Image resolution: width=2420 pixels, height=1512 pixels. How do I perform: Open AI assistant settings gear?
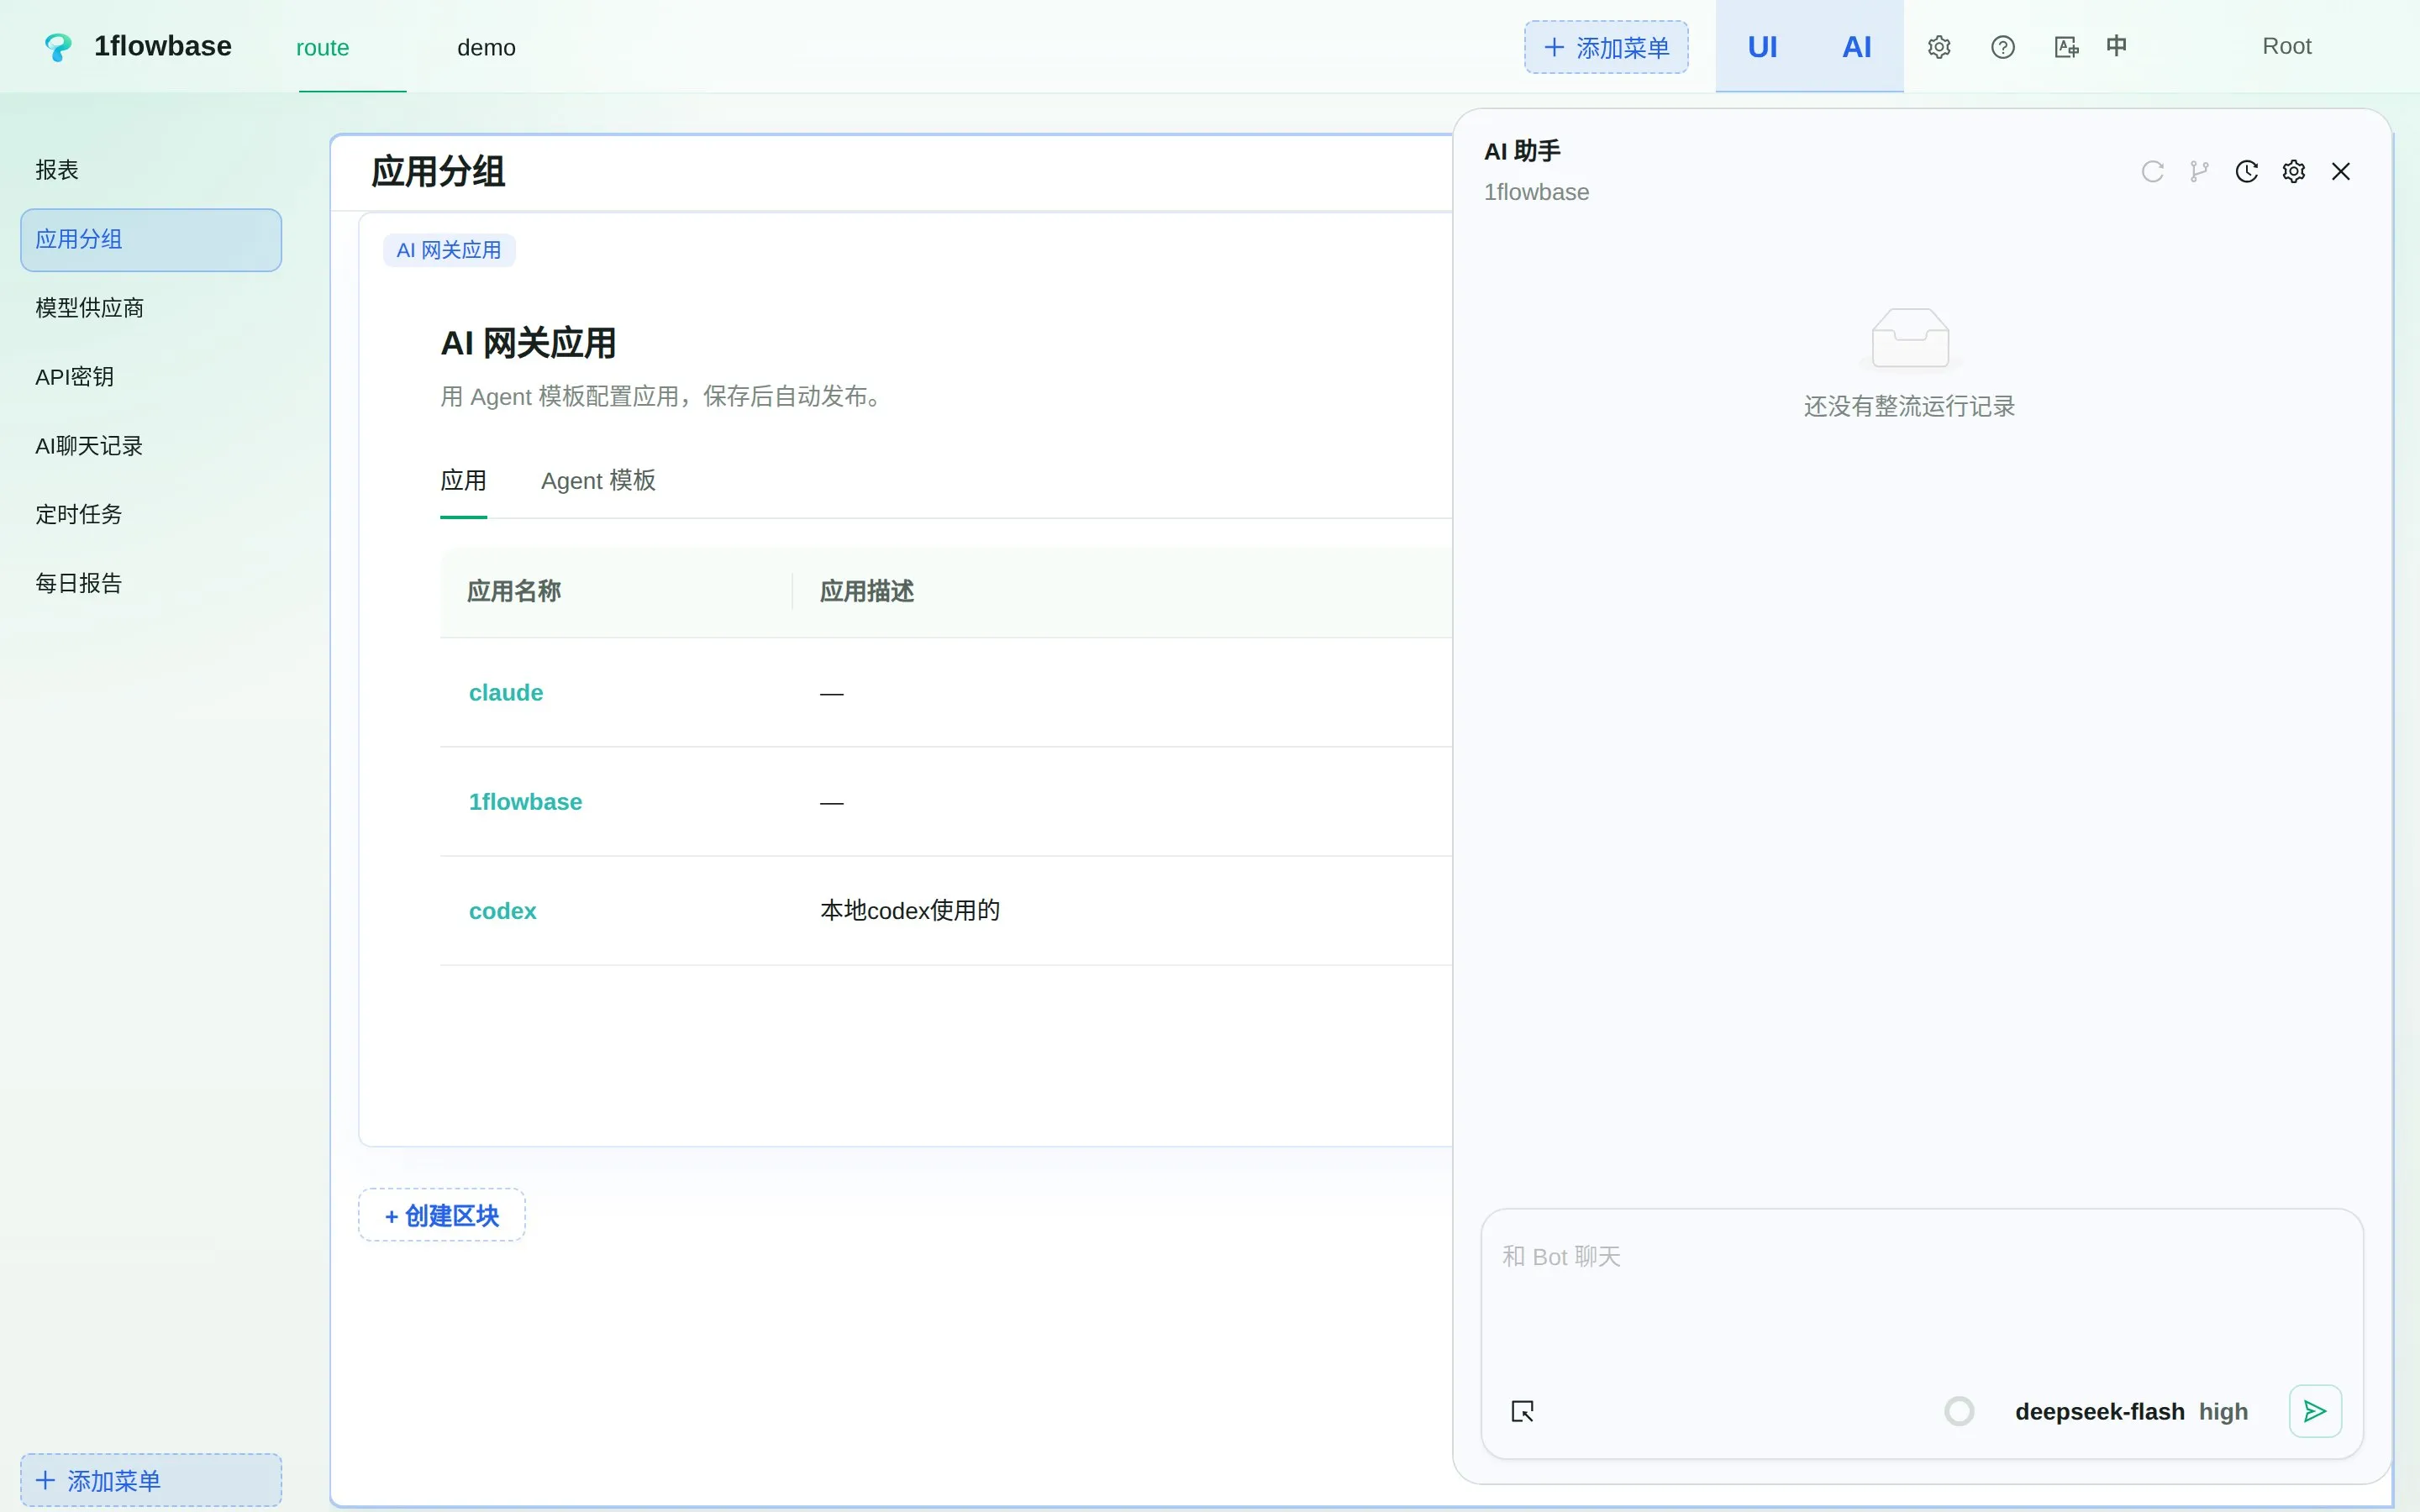[x=2294, y=171]
